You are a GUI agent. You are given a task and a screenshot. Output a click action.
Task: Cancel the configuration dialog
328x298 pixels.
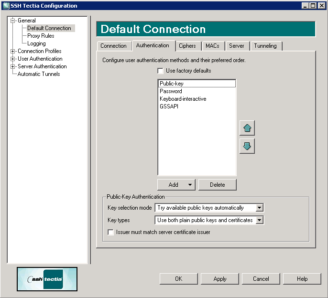(261, 279)
